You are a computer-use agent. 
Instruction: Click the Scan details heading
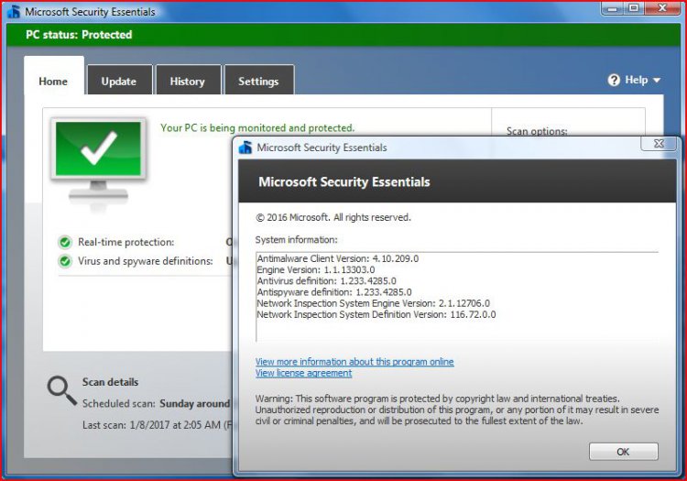coord(111,382)
